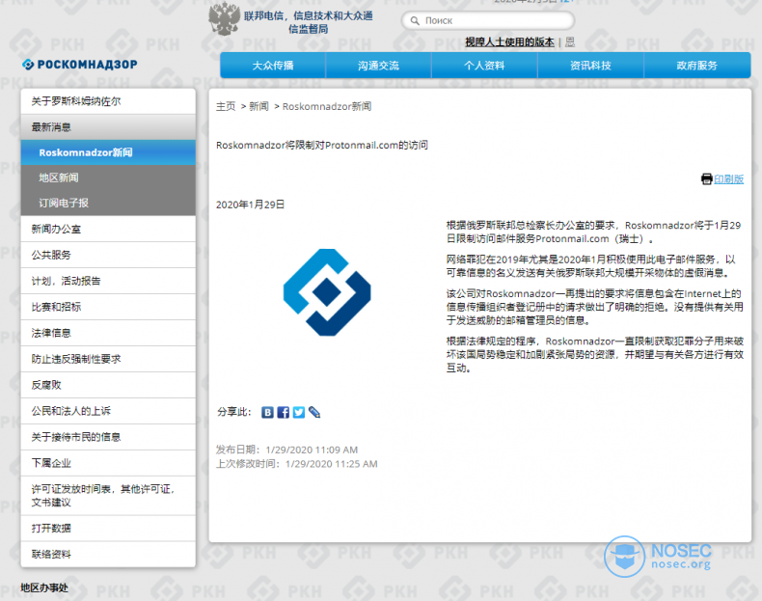Open 关于接待市民的信息 sidebar item
The height and width of the screenshot is (601, 762).
[108, 437]
